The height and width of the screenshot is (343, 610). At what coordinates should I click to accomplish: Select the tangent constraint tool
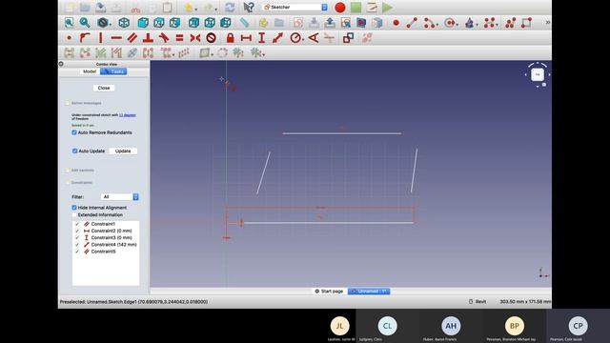(x=164, y=38)
